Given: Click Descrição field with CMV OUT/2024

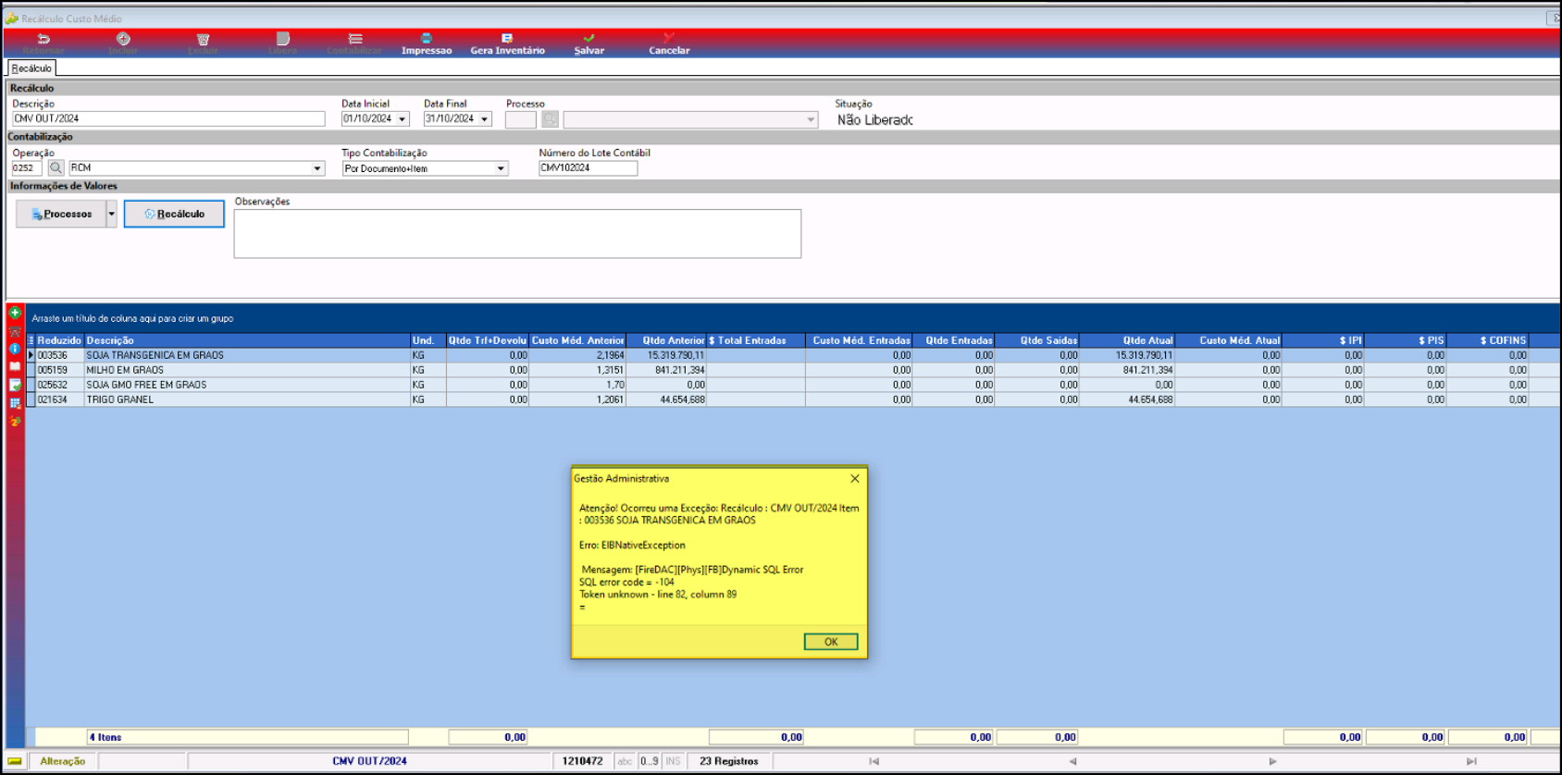Looking at the screenshot, I should point(168,118).
